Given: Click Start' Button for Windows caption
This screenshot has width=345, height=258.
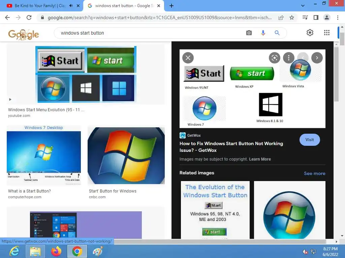Looking at the screenshot, I should (x=113, y=191).
